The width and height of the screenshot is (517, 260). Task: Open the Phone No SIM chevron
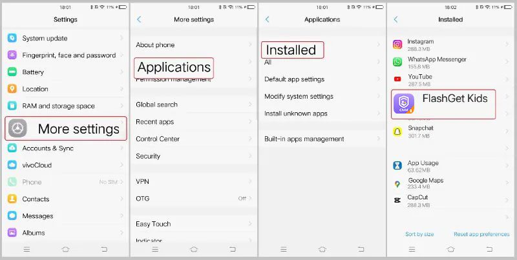pos(121,182)
